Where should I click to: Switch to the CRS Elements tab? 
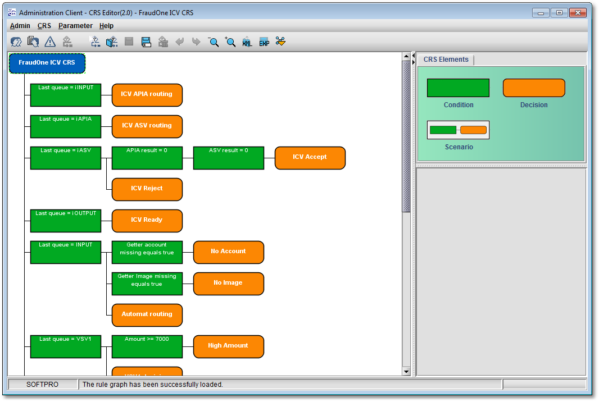[446, 60]
